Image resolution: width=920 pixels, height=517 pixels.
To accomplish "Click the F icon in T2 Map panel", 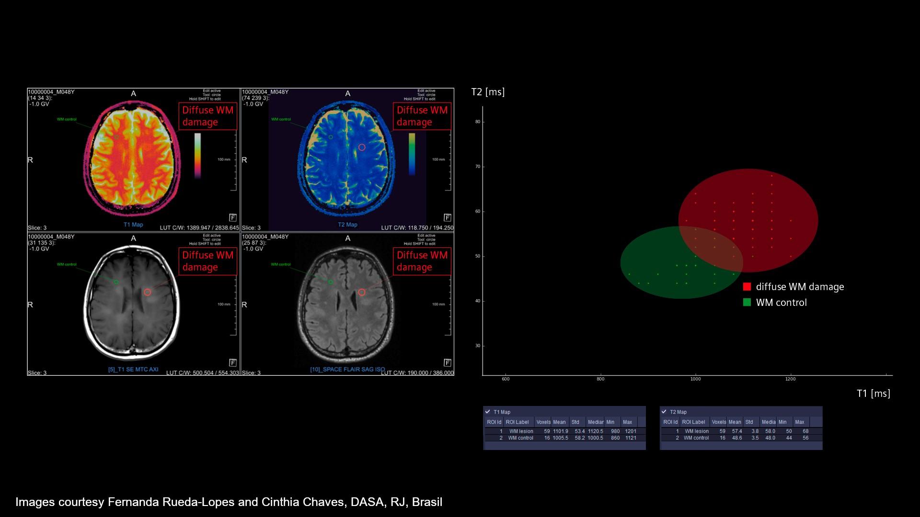I will [447, 217].
